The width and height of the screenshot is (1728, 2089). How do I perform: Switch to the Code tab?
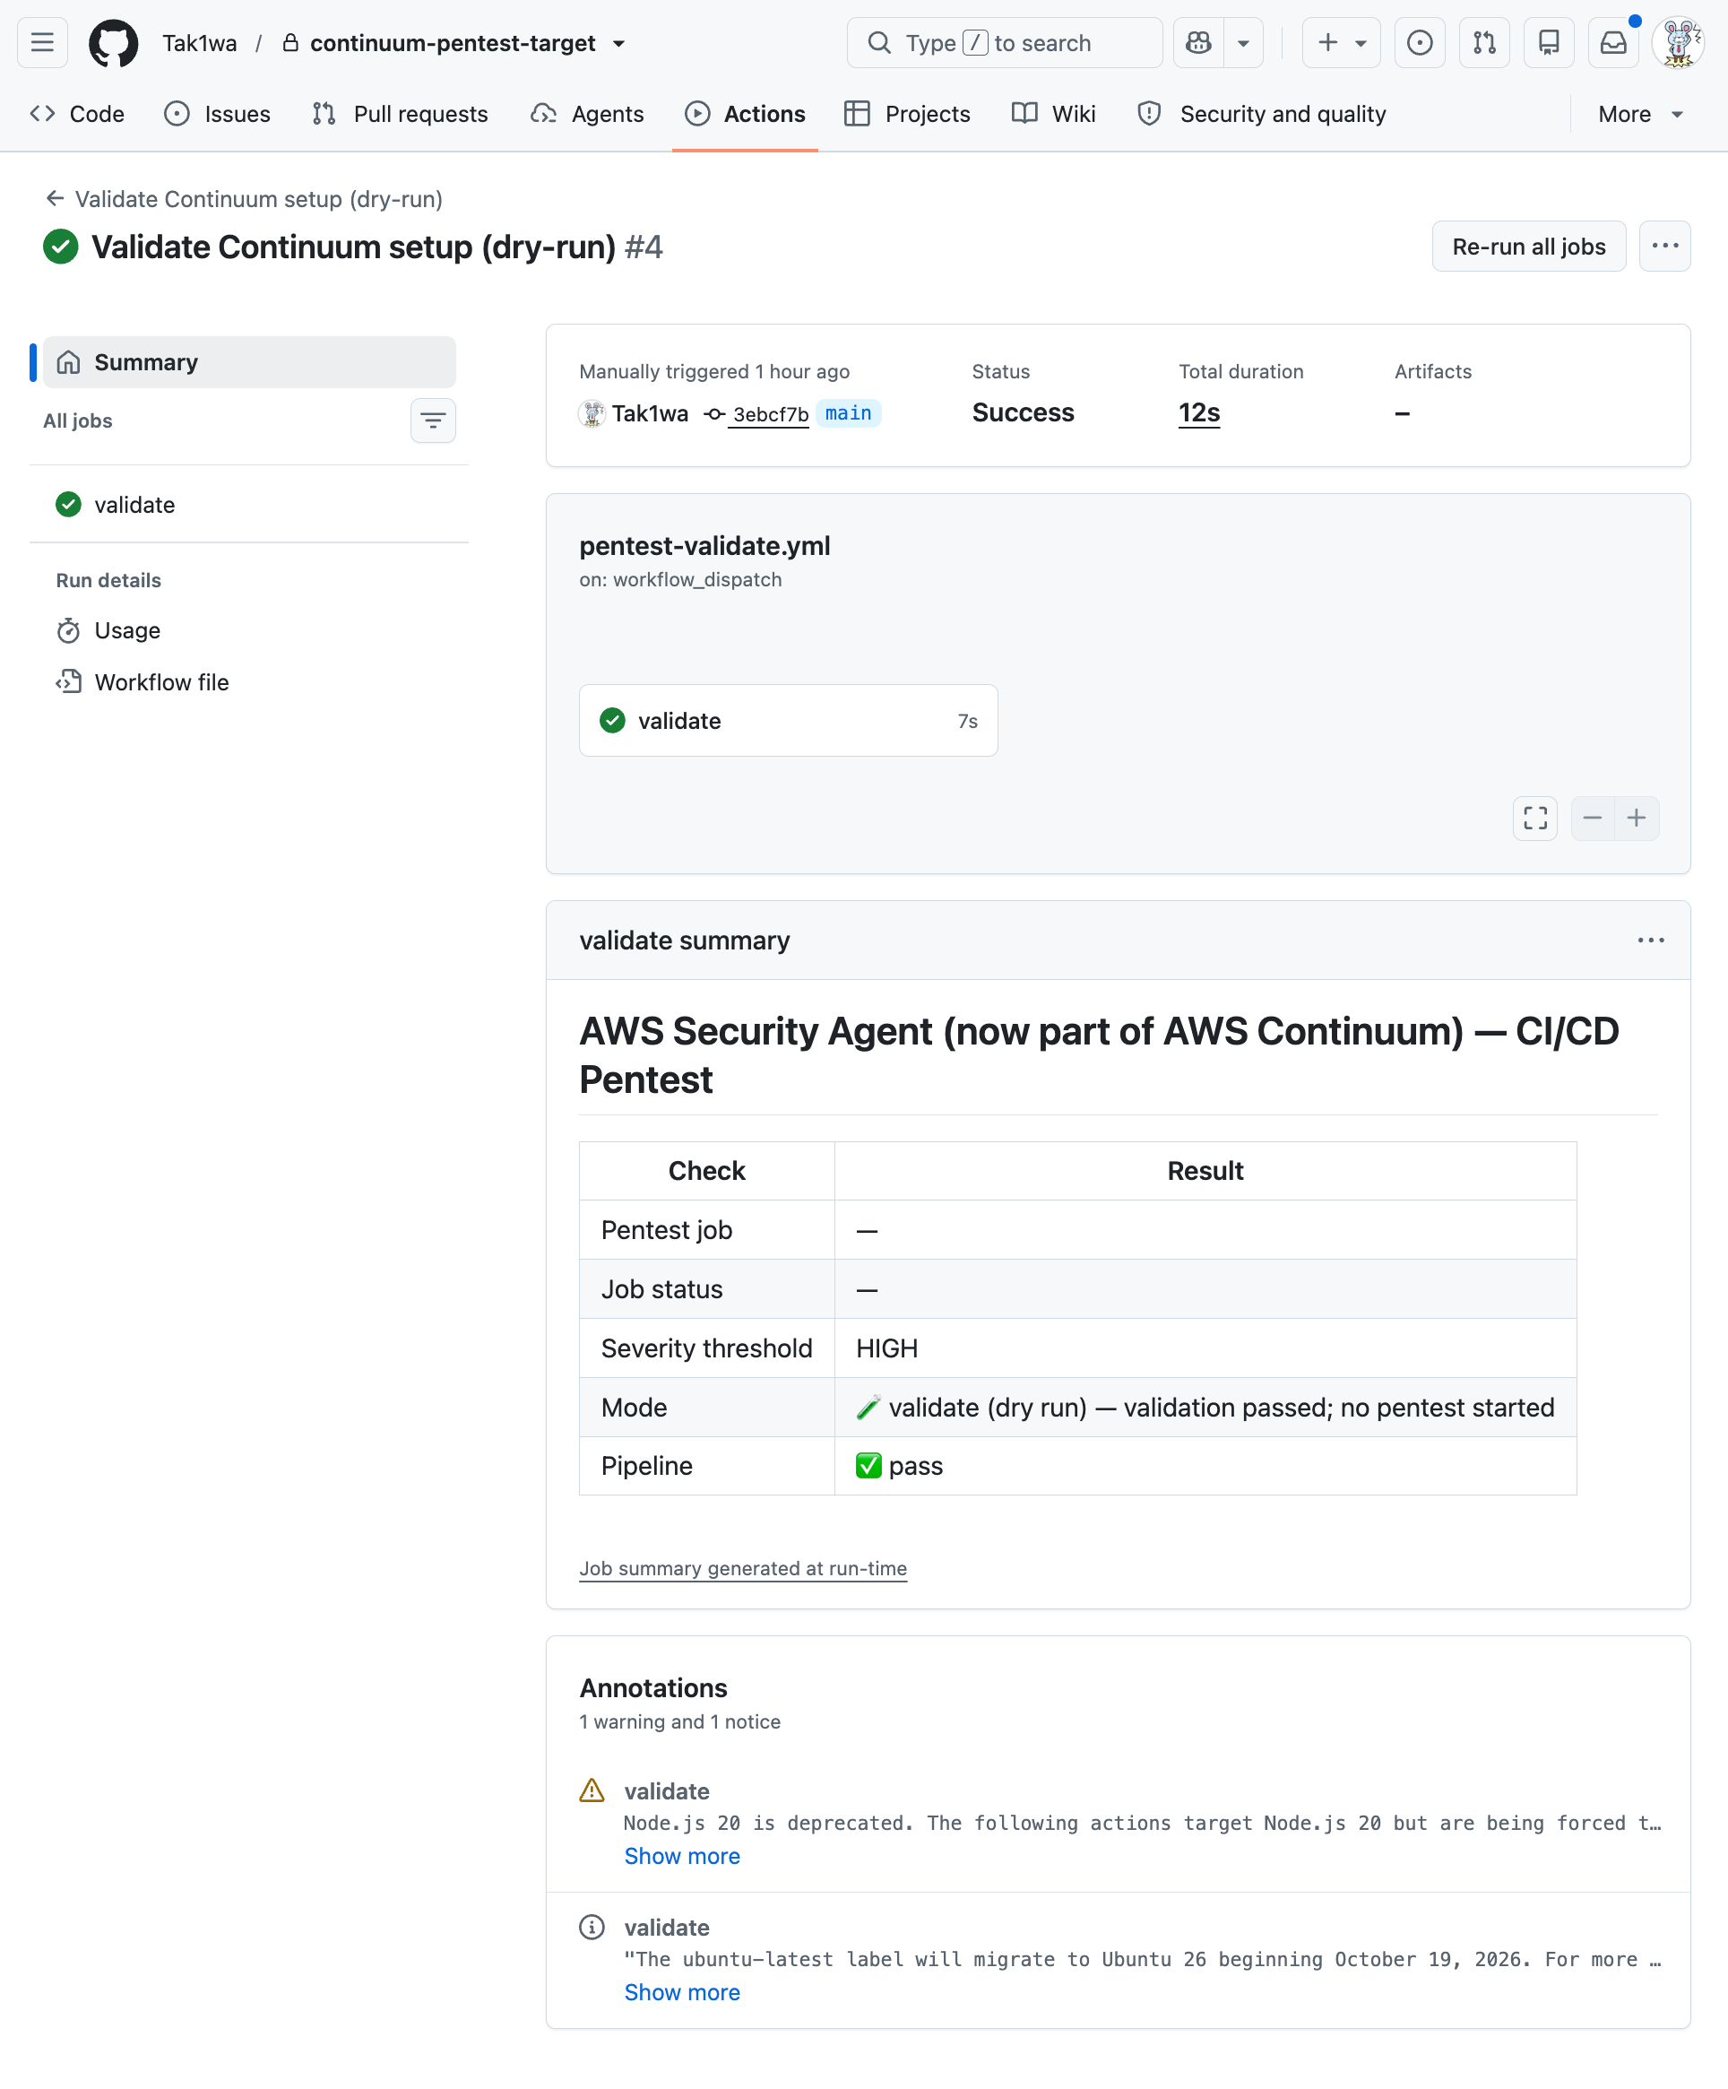point(78,115)
